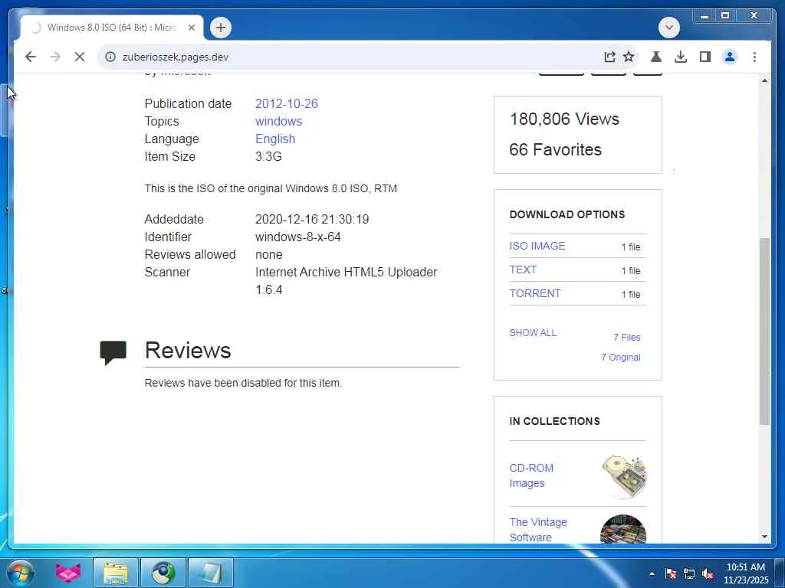Go back to the previous page
The image size is (785, 588).
coord(31,57)
